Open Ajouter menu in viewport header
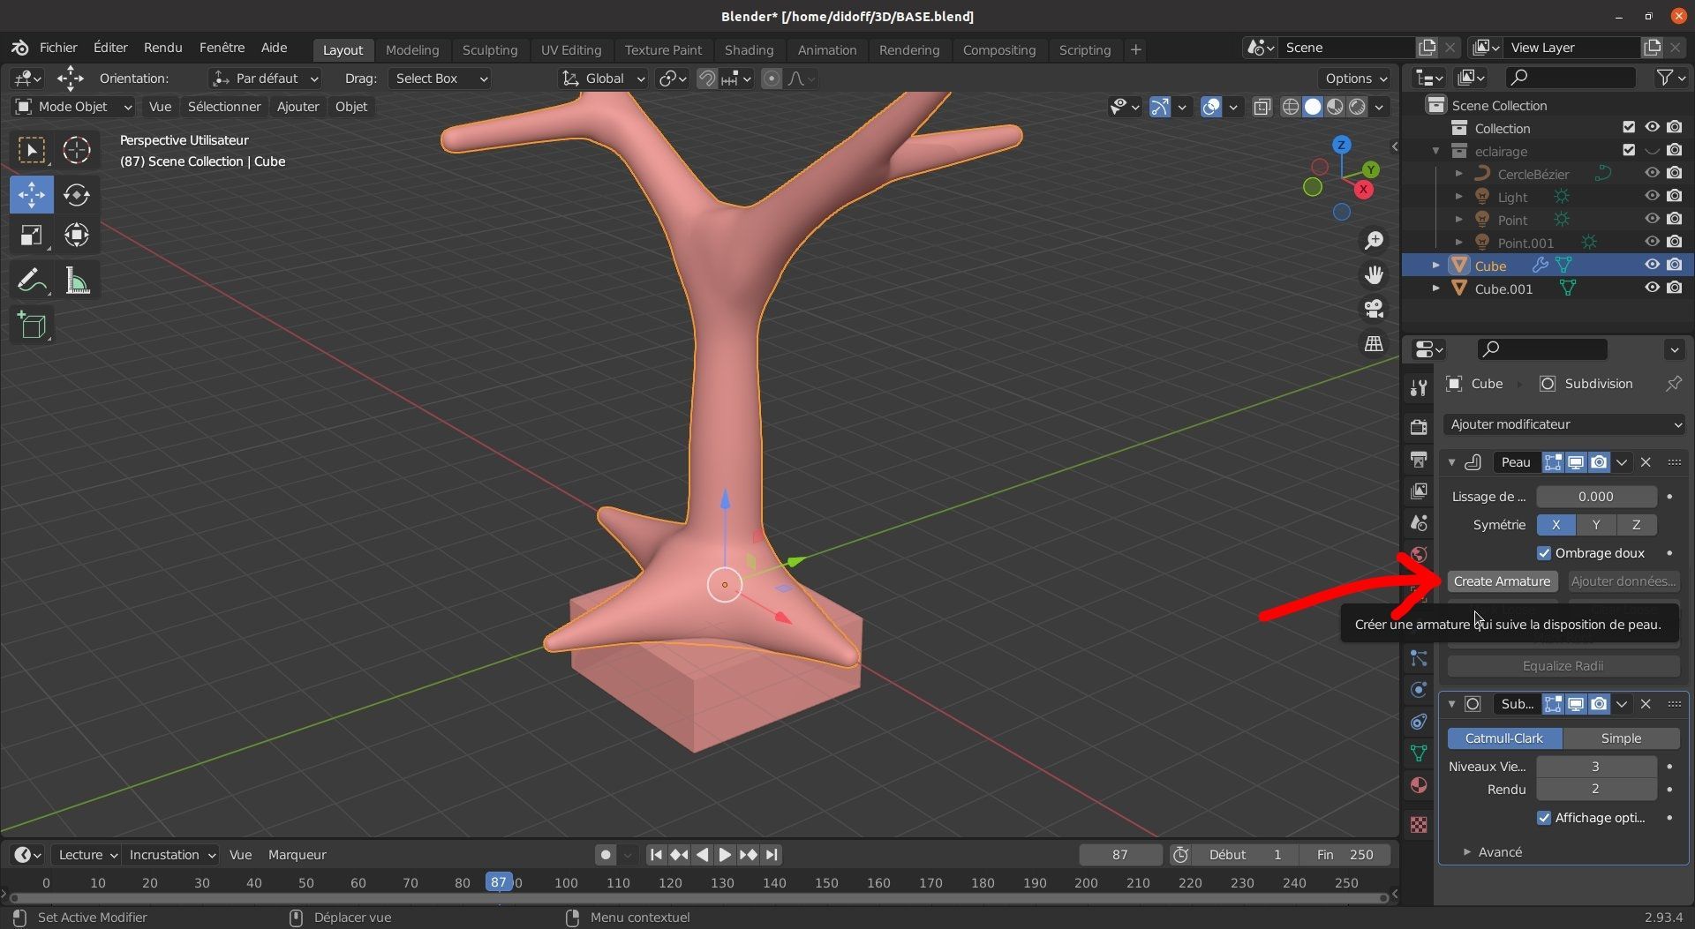The image size is (1695, 929). point(298,107)
